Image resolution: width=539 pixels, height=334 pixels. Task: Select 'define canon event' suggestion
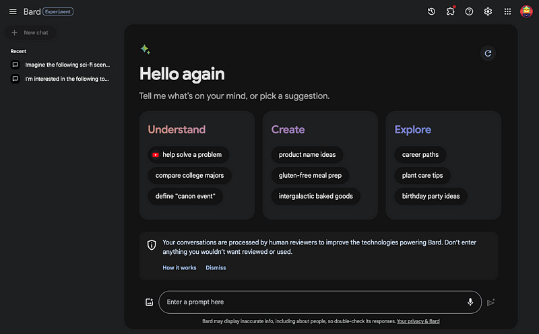[x=185, y=196]
